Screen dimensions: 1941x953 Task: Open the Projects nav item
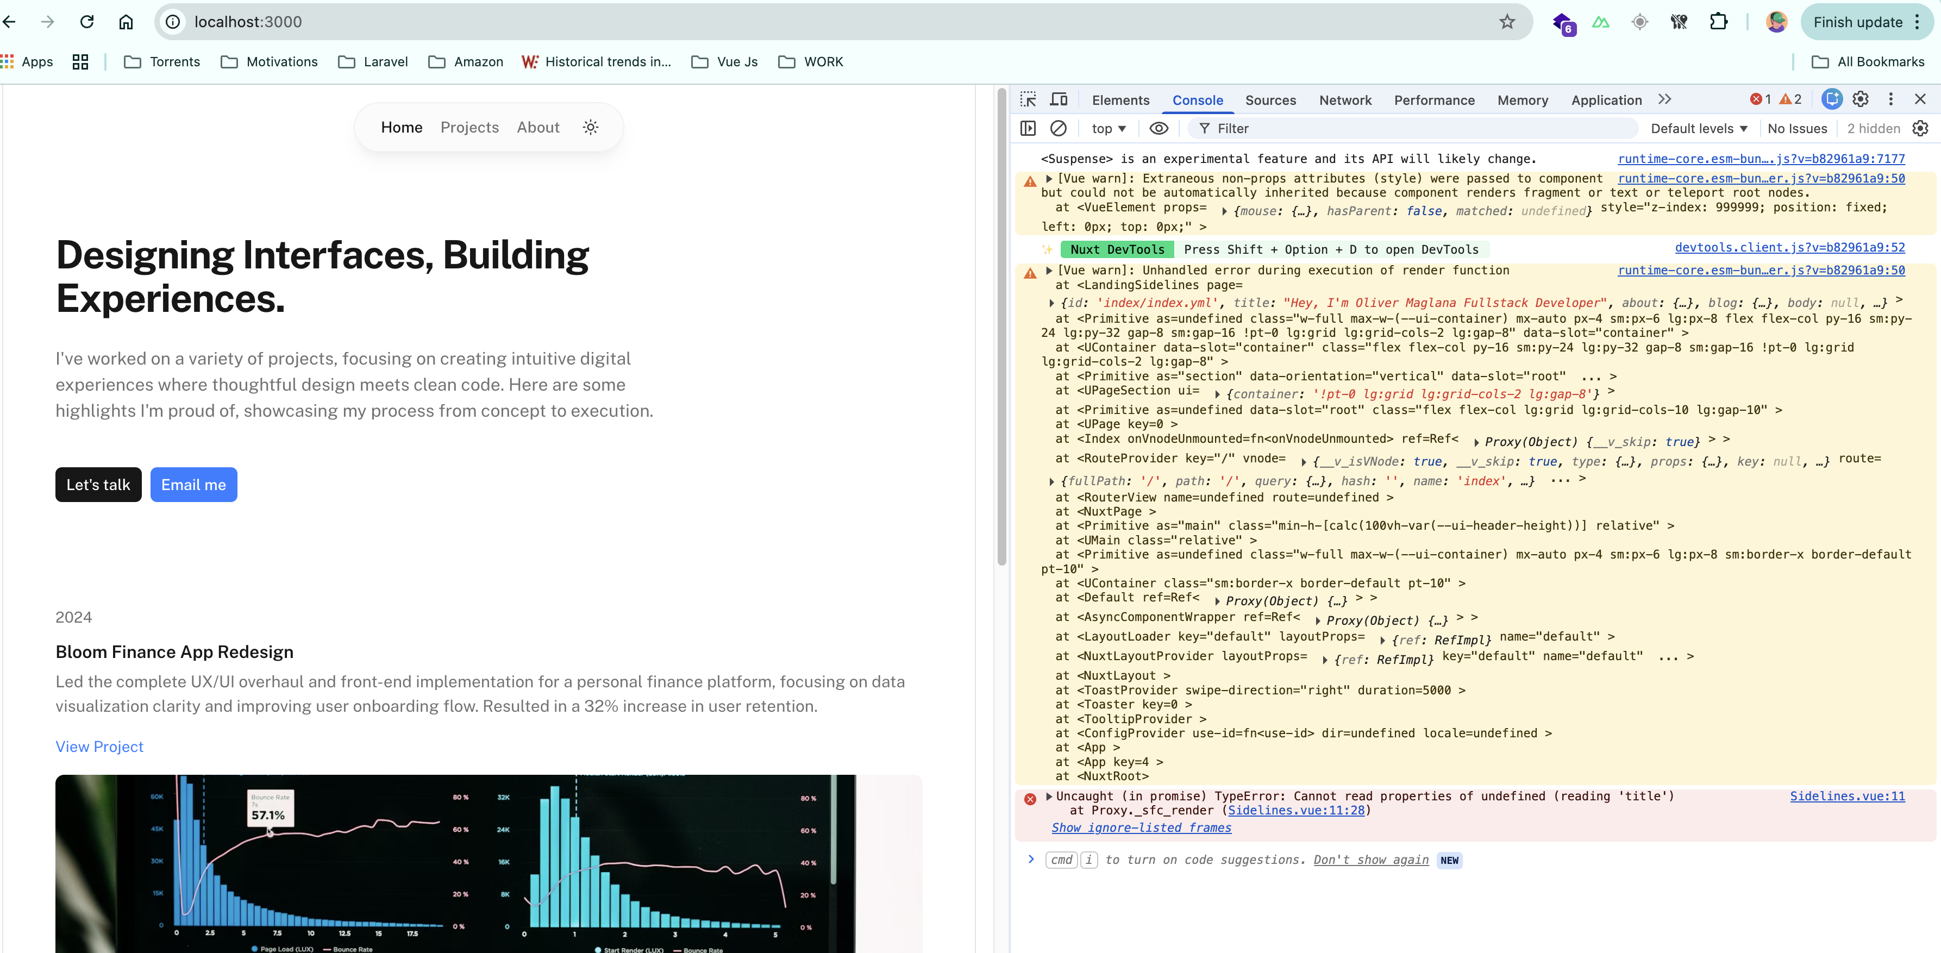[x=469, y=127]
